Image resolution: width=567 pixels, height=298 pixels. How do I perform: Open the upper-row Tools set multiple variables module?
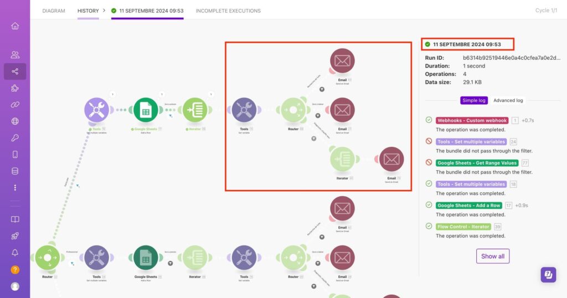coord(96,110)
